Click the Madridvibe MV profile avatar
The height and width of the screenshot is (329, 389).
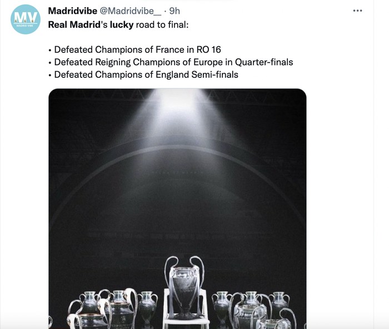click(x=26, y=19)
